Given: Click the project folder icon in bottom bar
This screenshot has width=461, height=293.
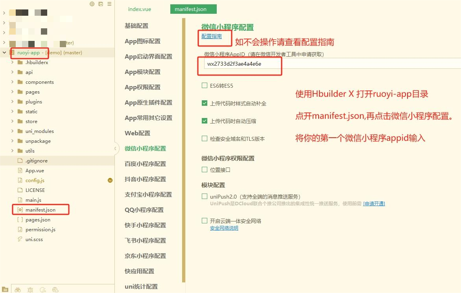Looking at the screenshot, I should point(5,289).
